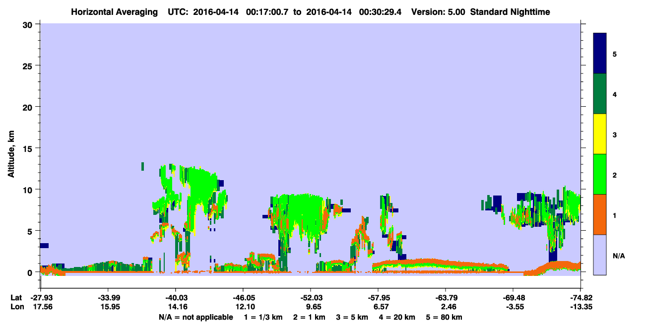645x331 pixels.
Task: Click latitude value -63.79
Action: click(446, 298)
